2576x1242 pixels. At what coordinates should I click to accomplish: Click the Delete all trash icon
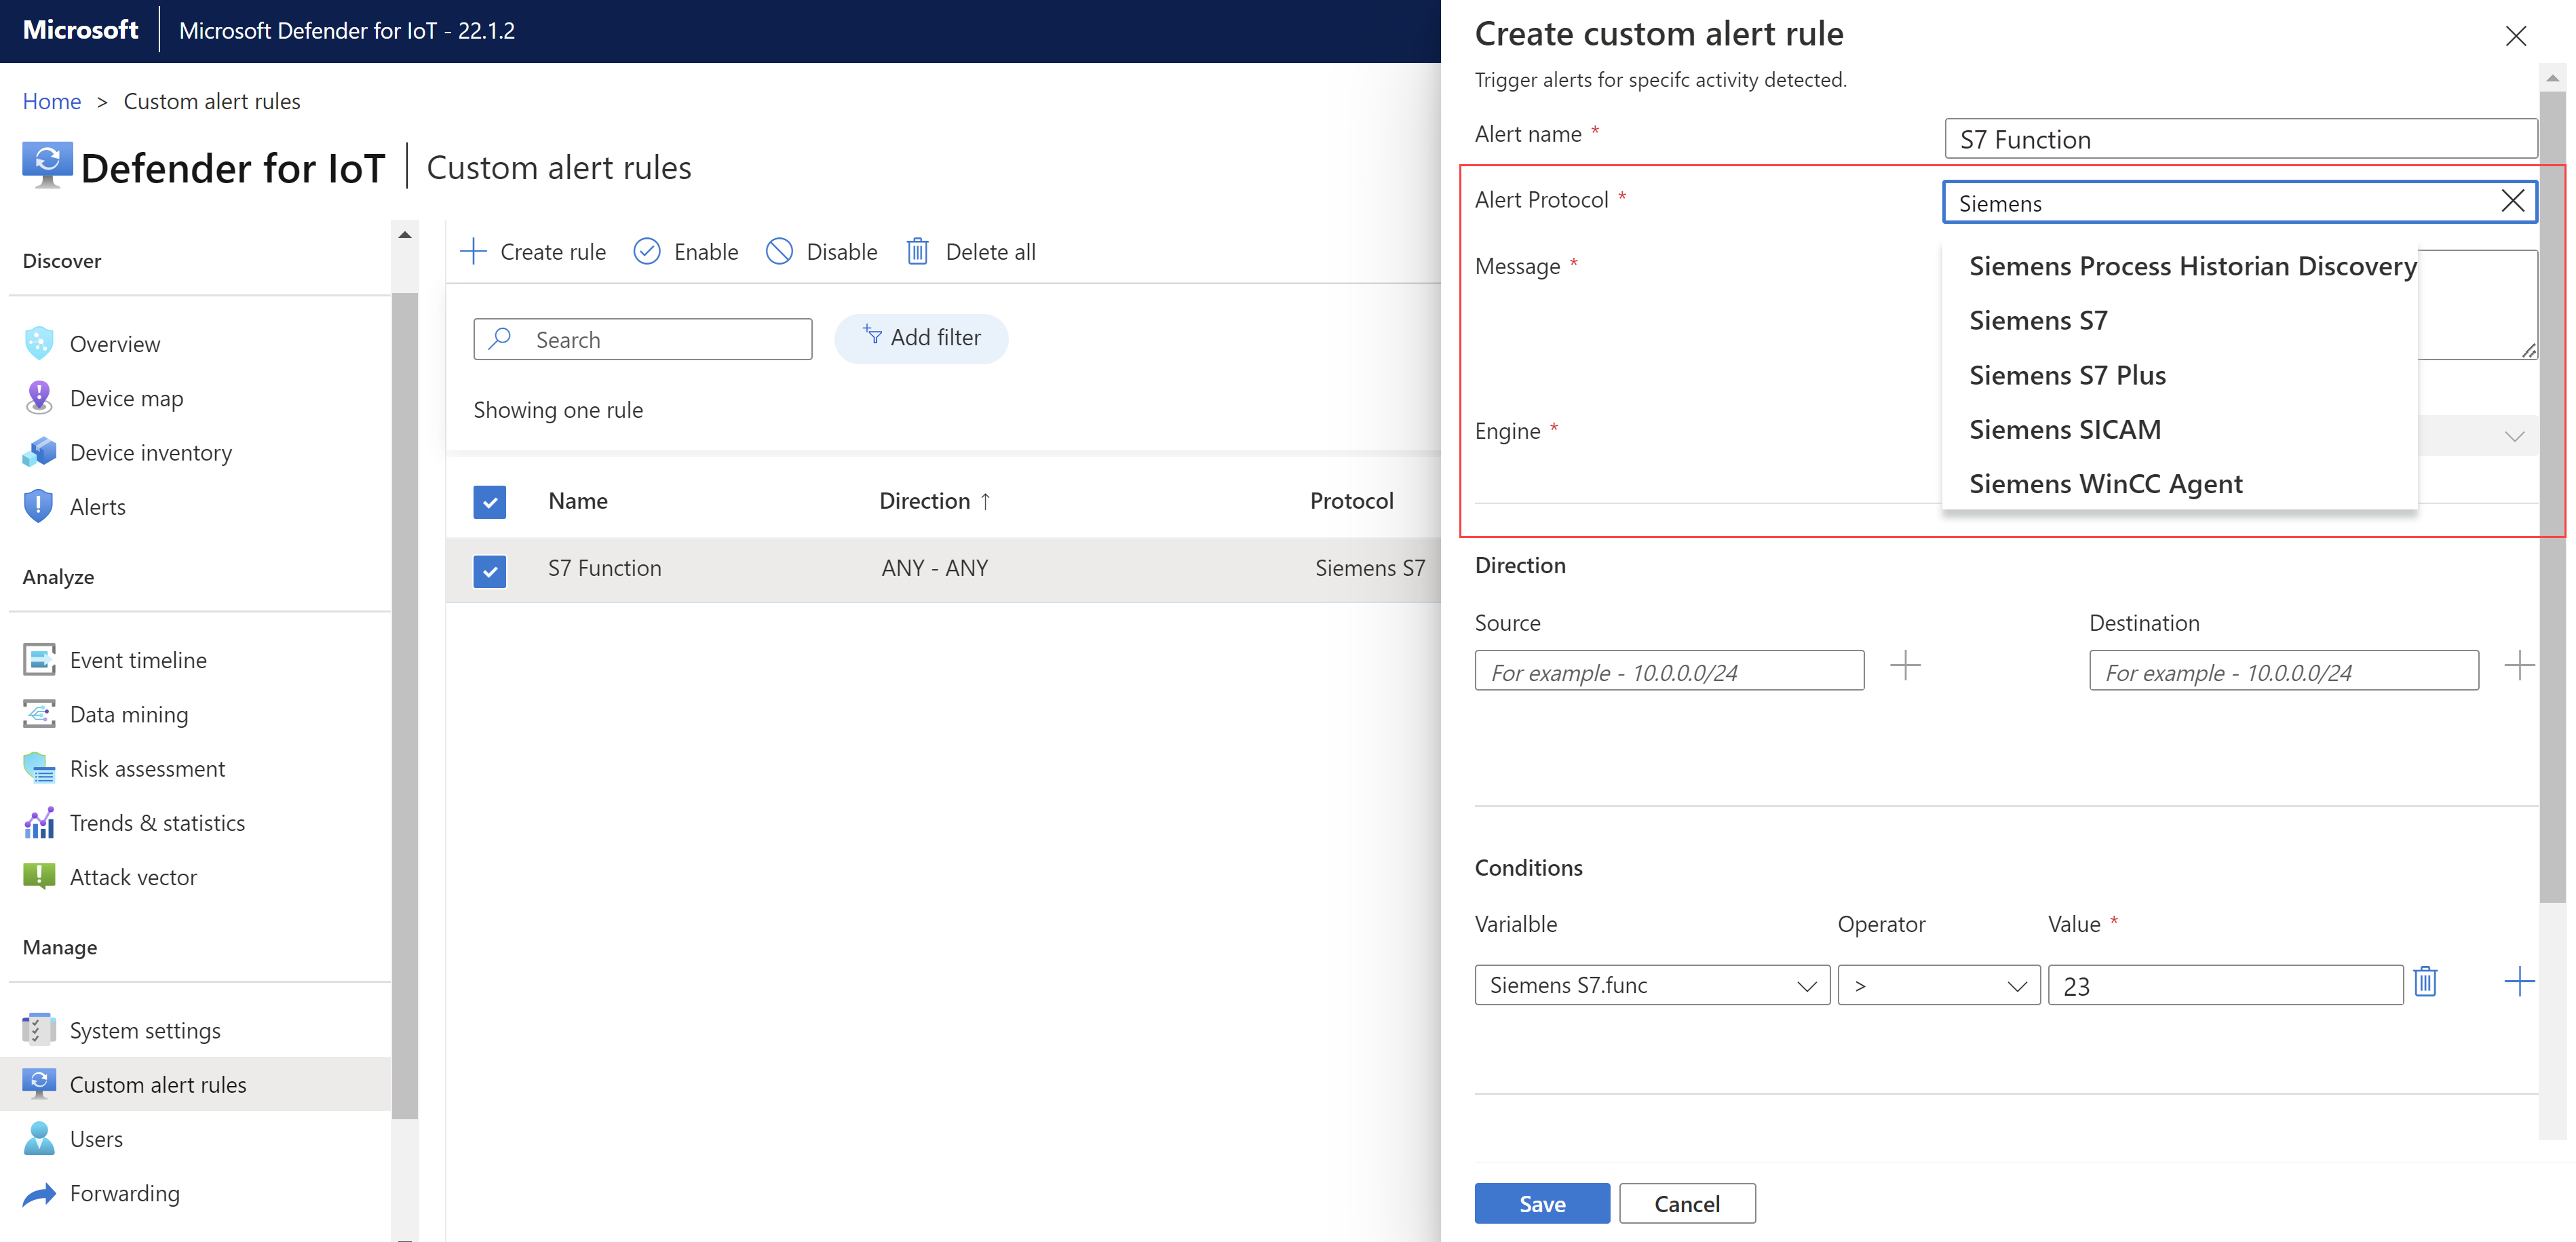917,251
